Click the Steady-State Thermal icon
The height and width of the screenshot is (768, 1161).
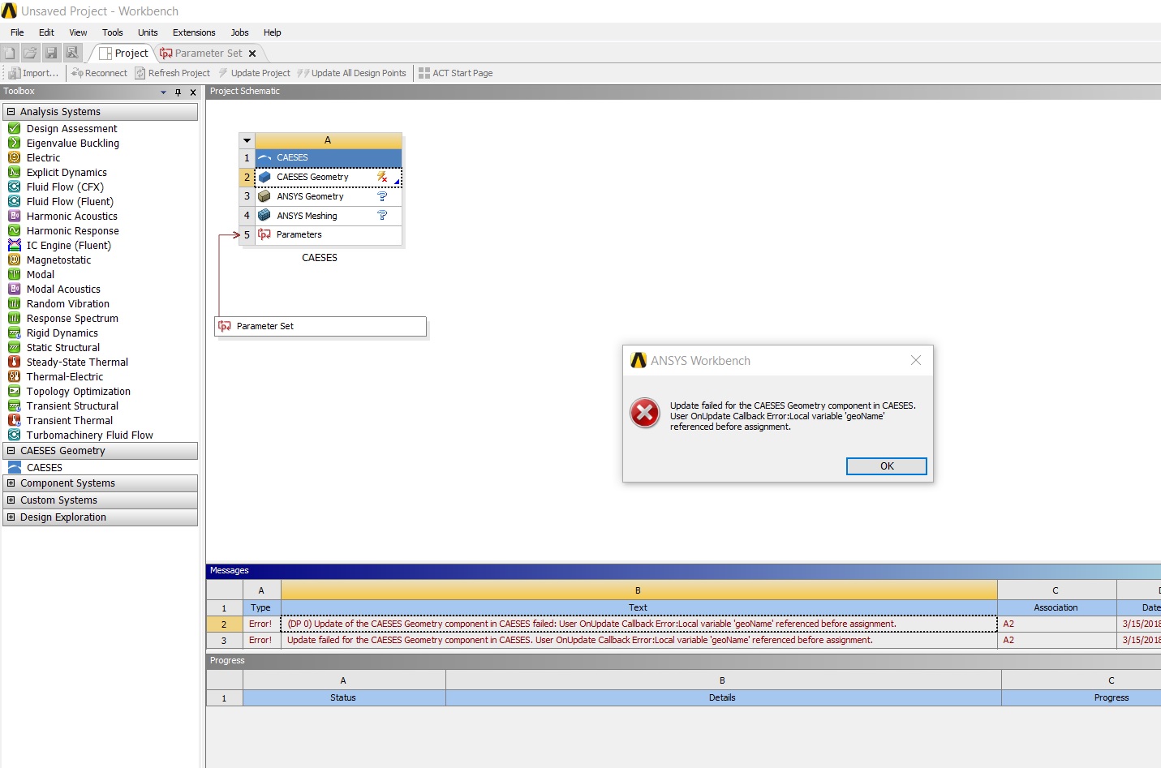[x=14, y=362]
